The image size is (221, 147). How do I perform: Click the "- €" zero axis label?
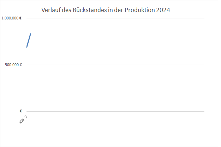pos(19,111)
